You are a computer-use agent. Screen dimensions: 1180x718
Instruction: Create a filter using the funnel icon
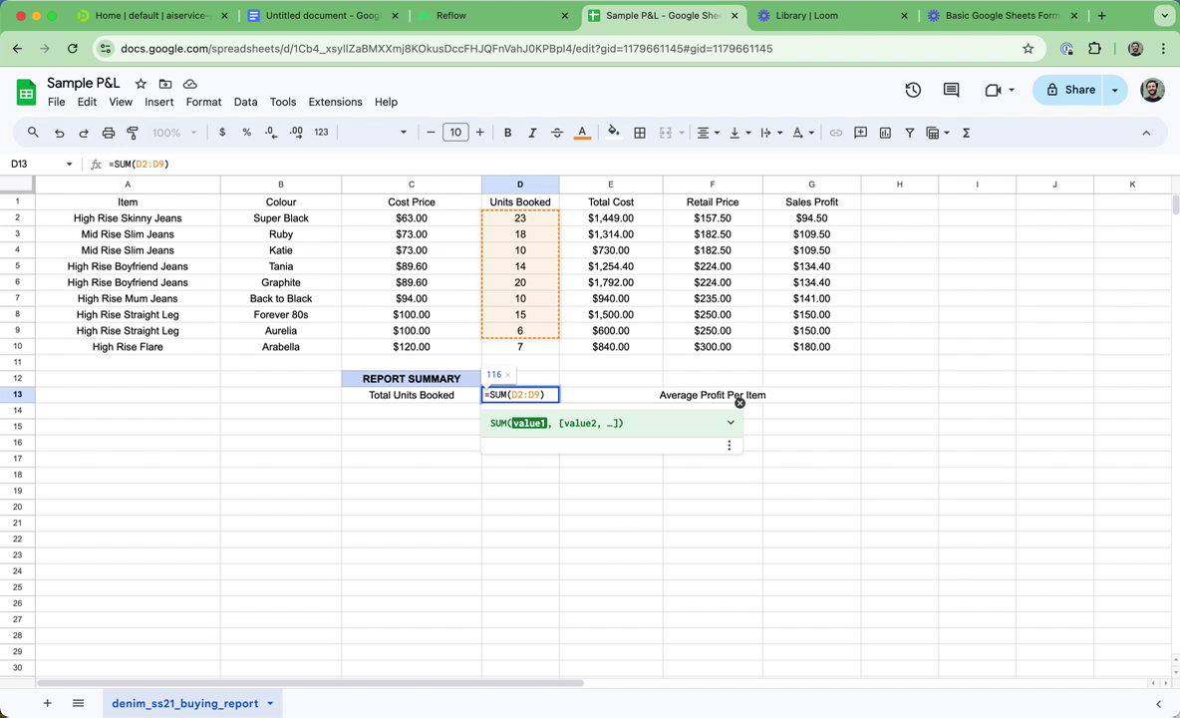(x=910, y=132)
